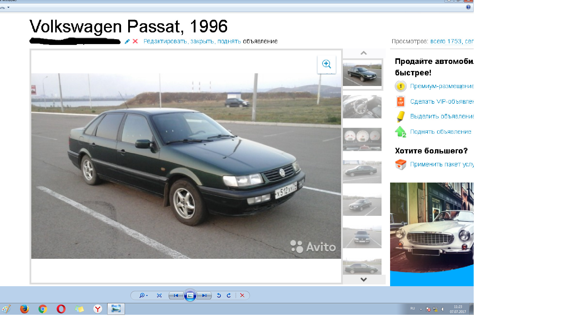This screenshot has width=567, height=318.
Task: Click the закрыть link
Action: (202, 42)
